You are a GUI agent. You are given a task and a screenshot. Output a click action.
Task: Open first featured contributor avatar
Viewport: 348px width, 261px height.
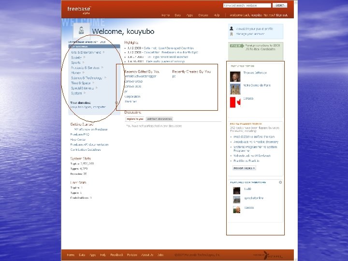[x=236, y=190]
